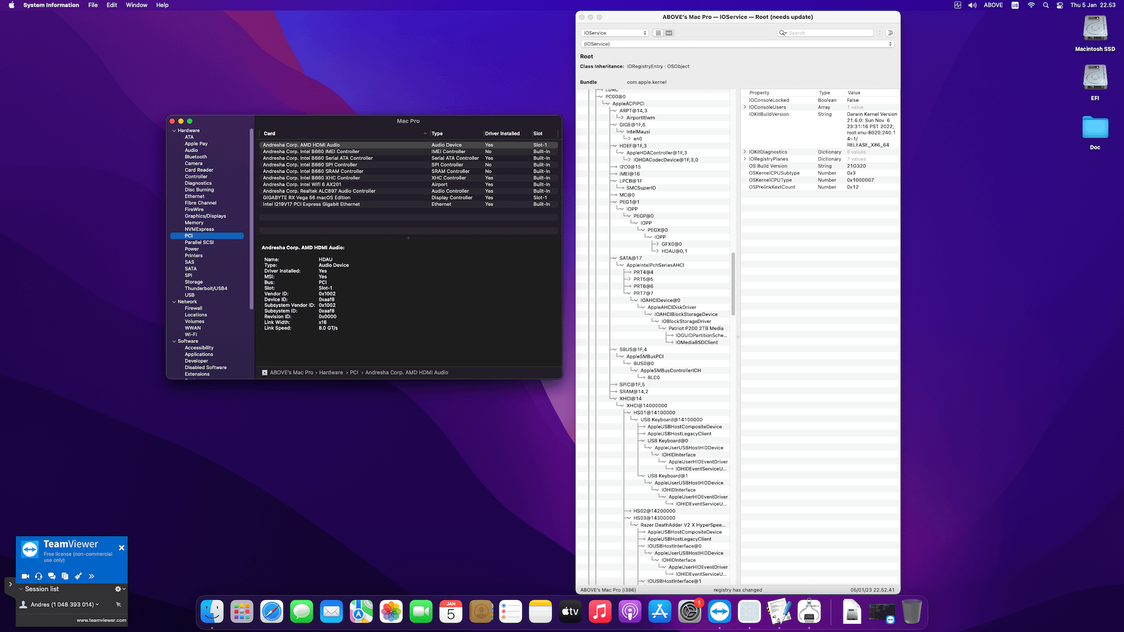Click PCI in System Information path bar
This screenshot has height=632, width=1124.
[354, 373]
